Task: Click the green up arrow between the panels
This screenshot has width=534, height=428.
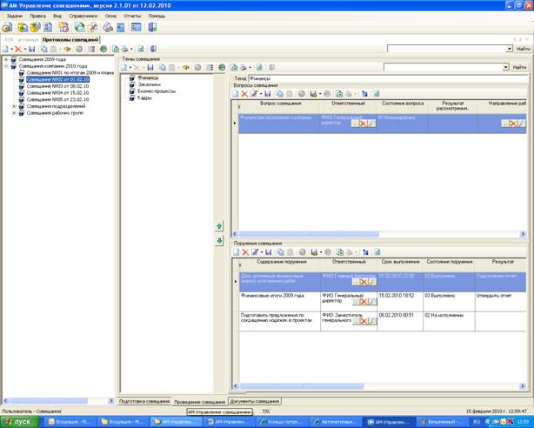Action: (x=220, y=226)
